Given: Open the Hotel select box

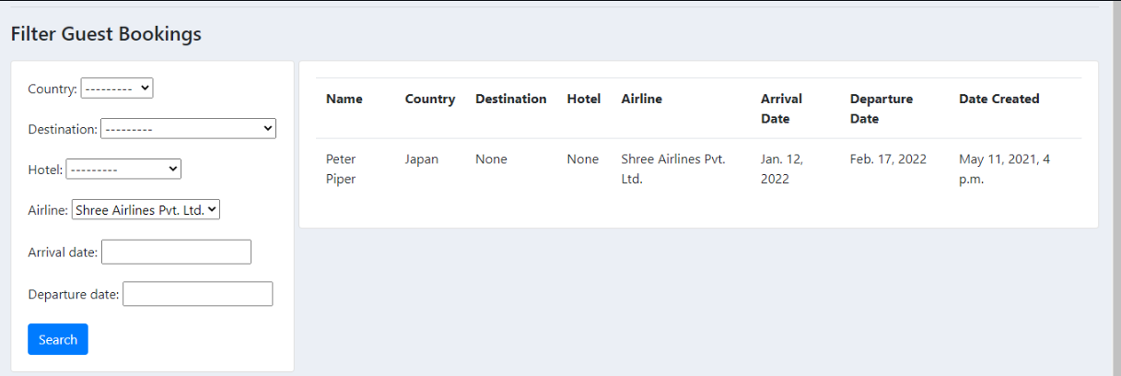Looking at the screenshot, I should click(x=123, y=170).
